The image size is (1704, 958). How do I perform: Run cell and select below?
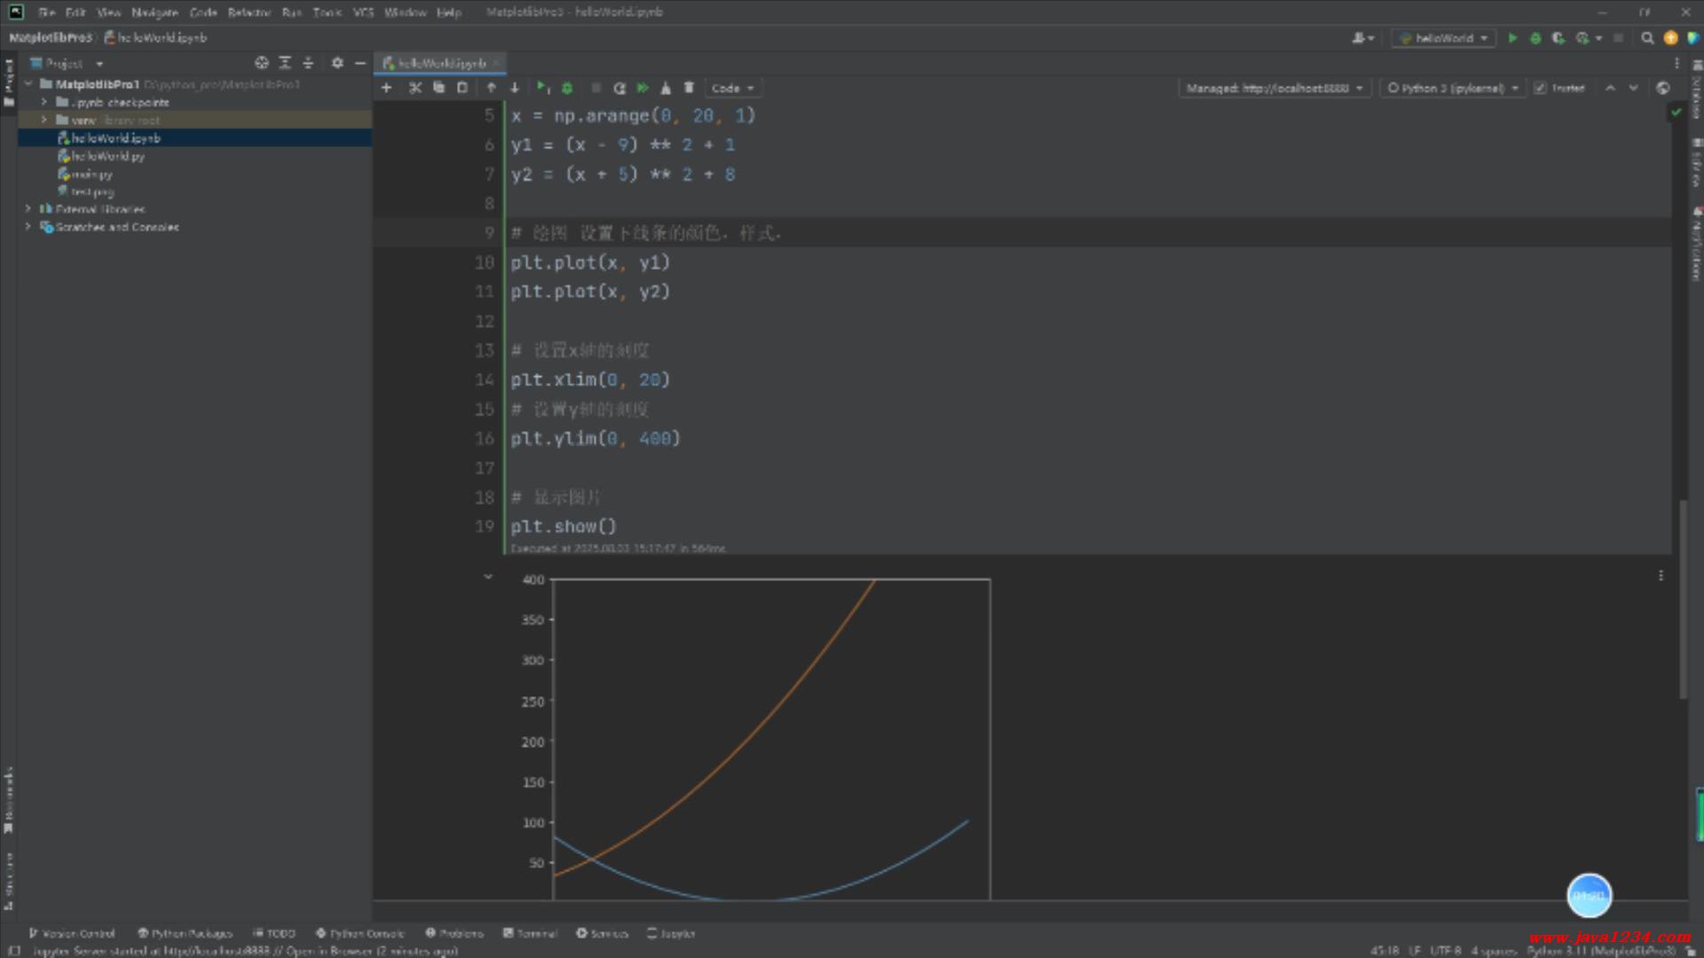(x=542, y=88)
